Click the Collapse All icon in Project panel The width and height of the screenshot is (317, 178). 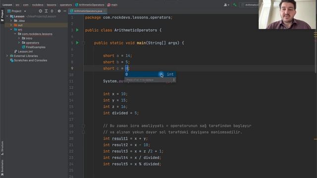pyautogui.click(x=52, y=11)
